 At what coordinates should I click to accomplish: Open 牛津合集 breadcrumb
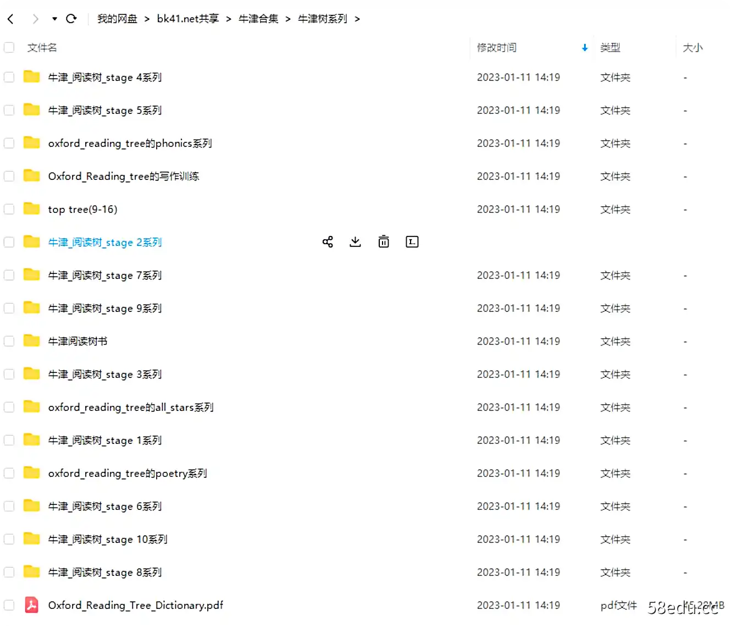click(x=258, y=19)
